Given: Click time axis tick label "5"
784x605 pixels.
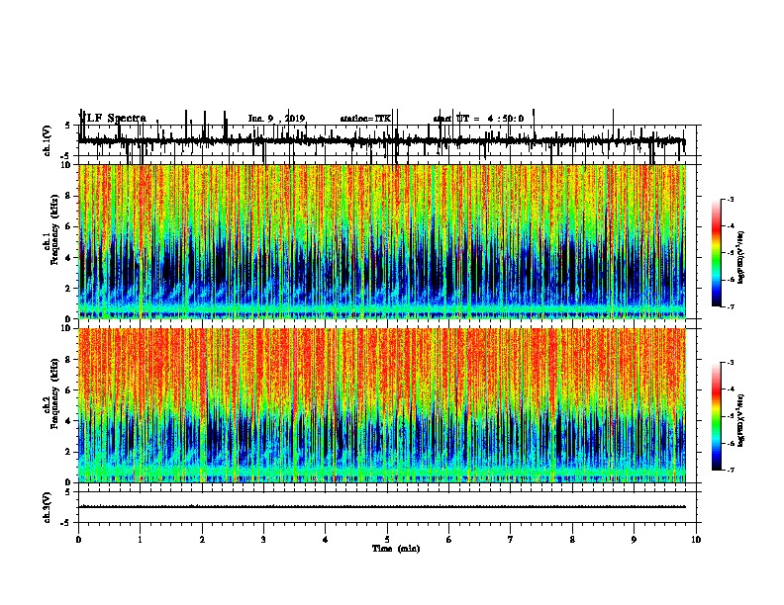Looking at the screenshot, I should pos(387,540).
